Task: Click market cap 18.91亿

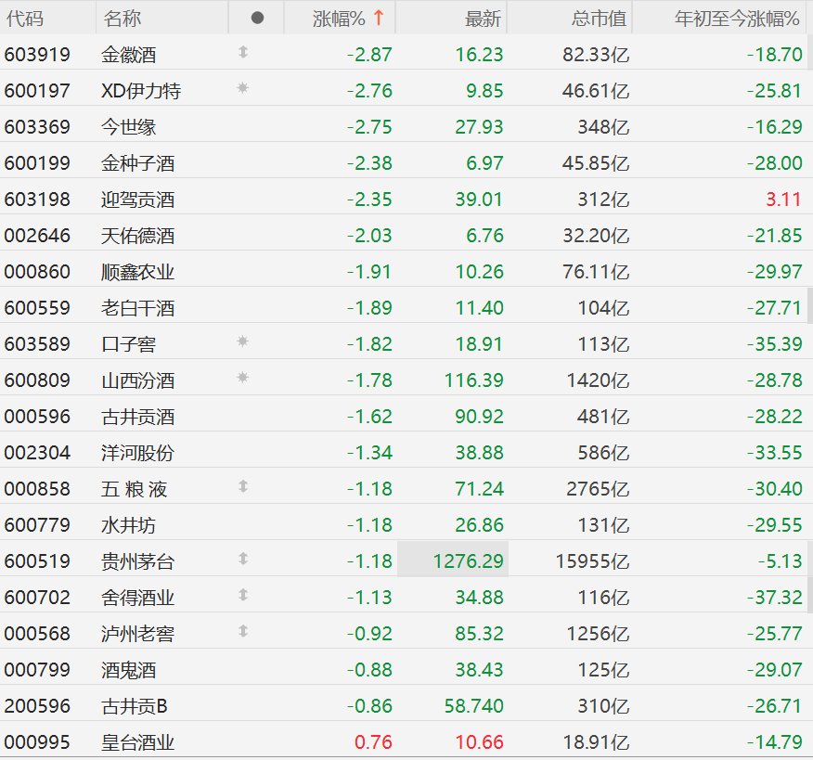Action: 596,743
